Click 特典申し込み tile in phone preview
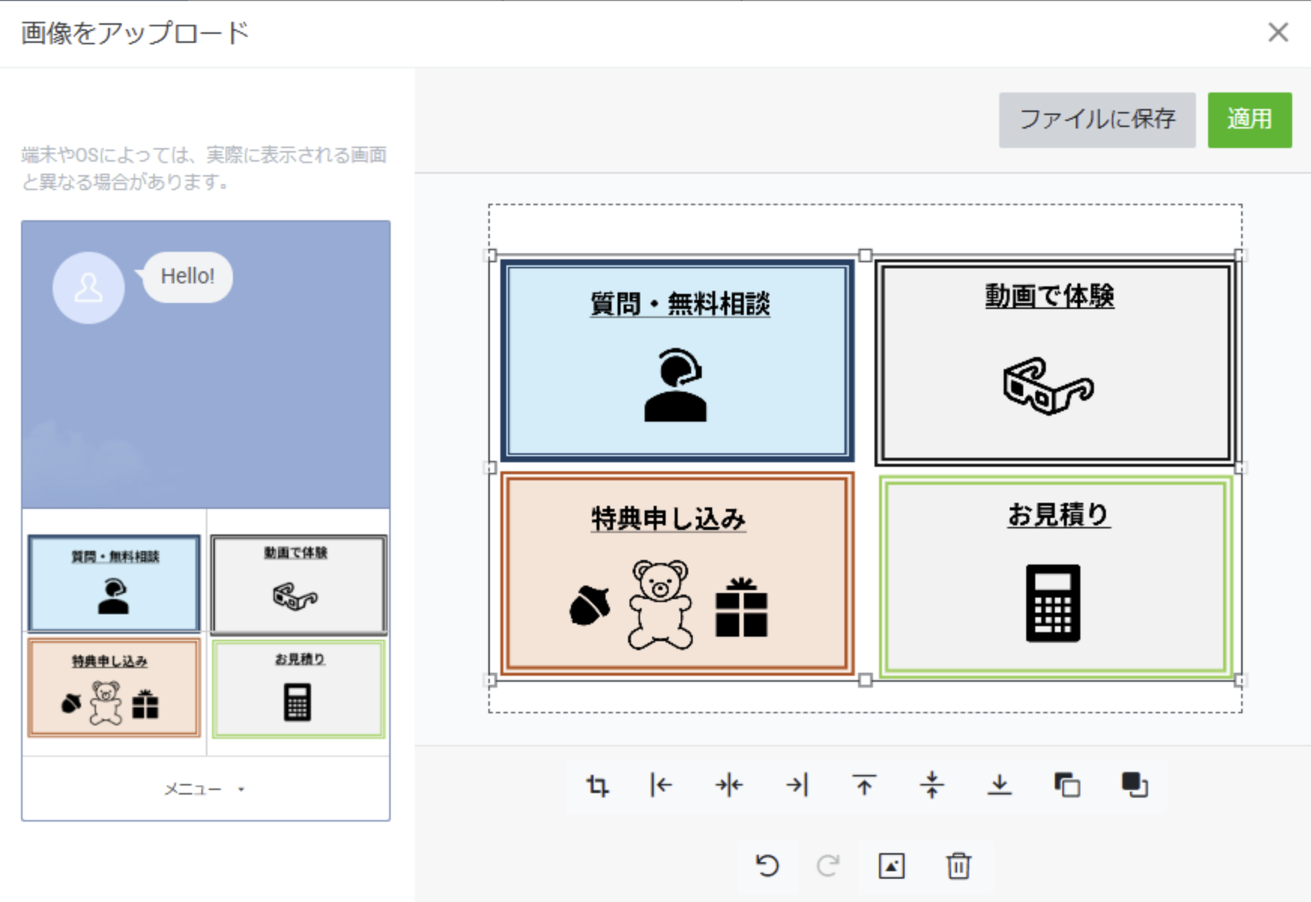 pyautogui.click(x=114, y=687)
